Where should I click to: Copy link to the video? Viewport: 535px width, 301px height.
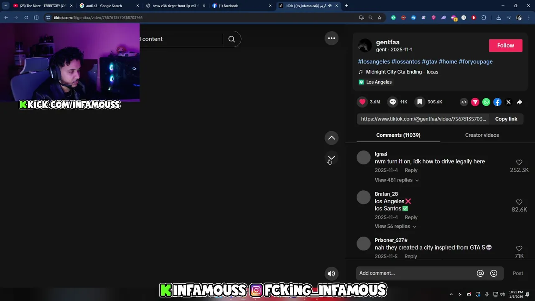pos(506,119)
